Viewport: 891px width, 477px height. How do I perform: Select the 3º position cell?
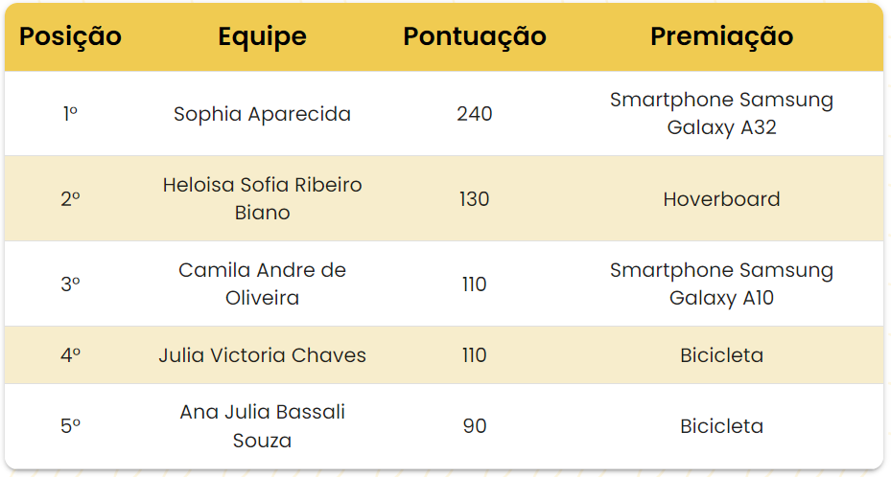(x=70, y=284)
